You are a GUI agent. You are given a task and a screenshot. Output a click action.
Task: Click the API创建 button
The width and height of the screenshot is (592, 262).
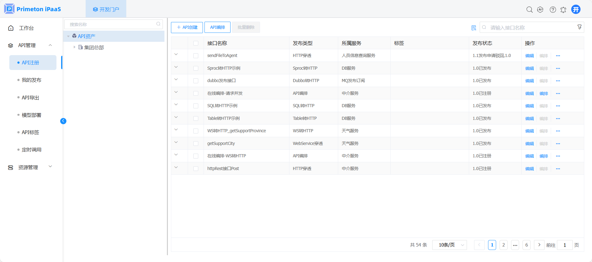187,27
